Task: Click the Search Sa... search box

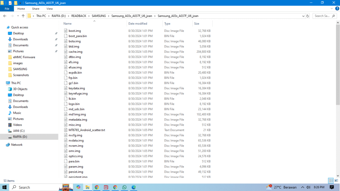Action: coord(325,16)
